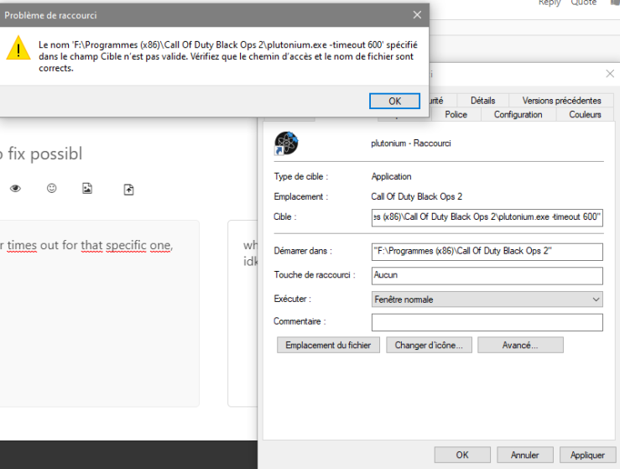Viewport: 620px width, 469px height.
Task: Switch to the Configuration tab
Action: [518, 114]
